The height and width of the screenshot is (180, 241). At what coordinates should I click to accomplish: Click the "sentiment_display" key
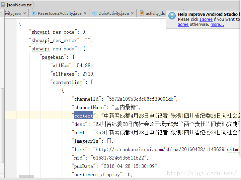(97, 175)
